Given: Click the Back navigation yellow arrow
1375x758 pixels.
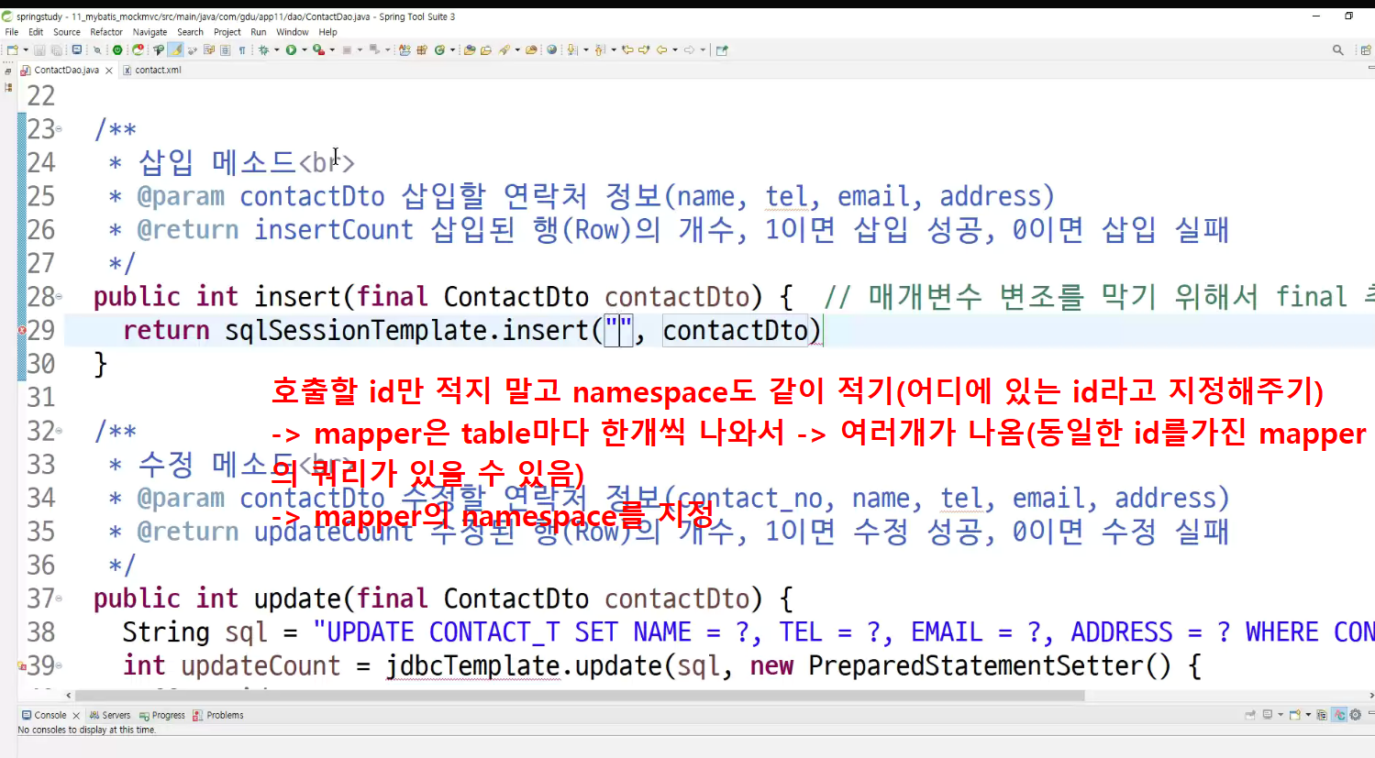Looking at the screenshot, I should [x=661, y=50].
